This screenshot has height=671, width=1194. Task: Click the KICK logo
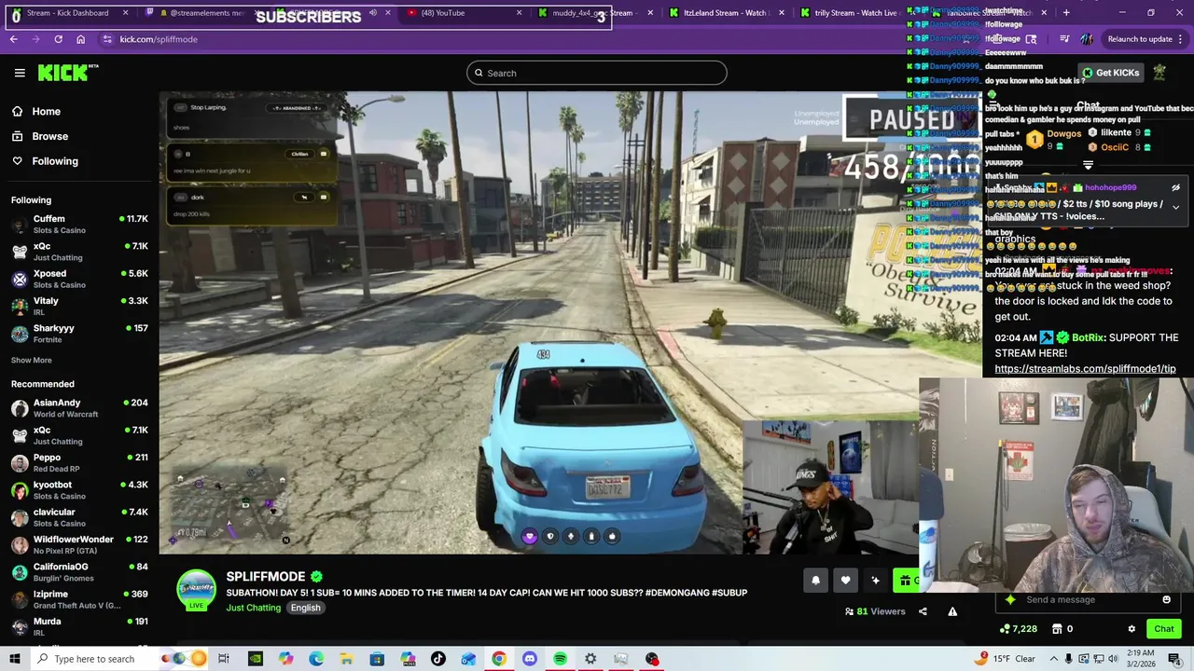tap(68, 73)
